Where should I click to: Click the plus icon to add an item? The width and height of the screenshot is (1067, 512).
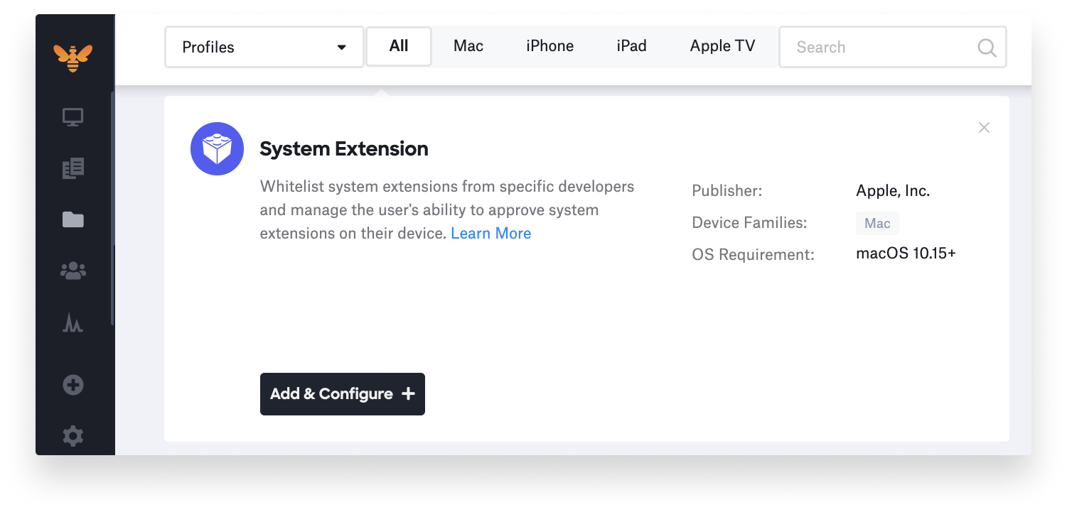pos(73,384)
